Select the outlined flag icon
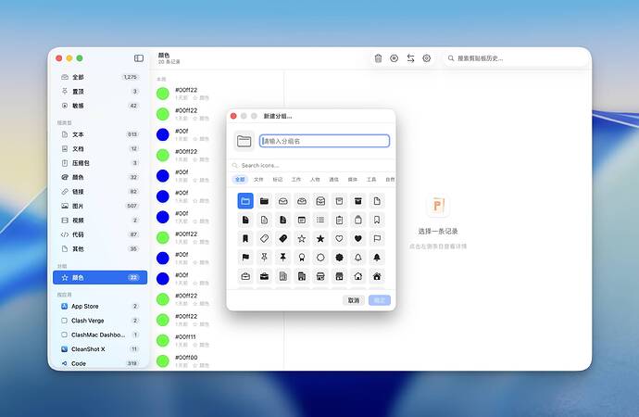The width and height of the screenshot is (639, 417). (x=377, y=238)
